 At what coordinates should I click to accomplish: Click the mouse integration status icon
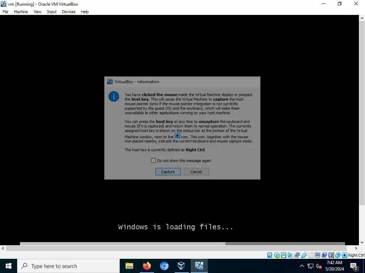coord(338,255)
